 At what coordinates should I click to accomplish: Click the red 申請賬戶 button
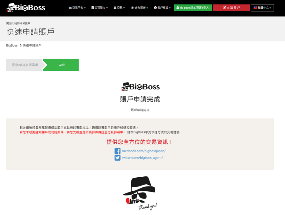point(231,8)
